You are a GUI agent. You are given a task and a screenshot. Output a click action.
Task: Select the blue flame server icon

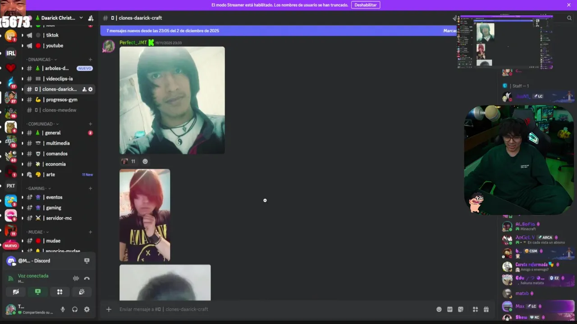tap(11, 82)
